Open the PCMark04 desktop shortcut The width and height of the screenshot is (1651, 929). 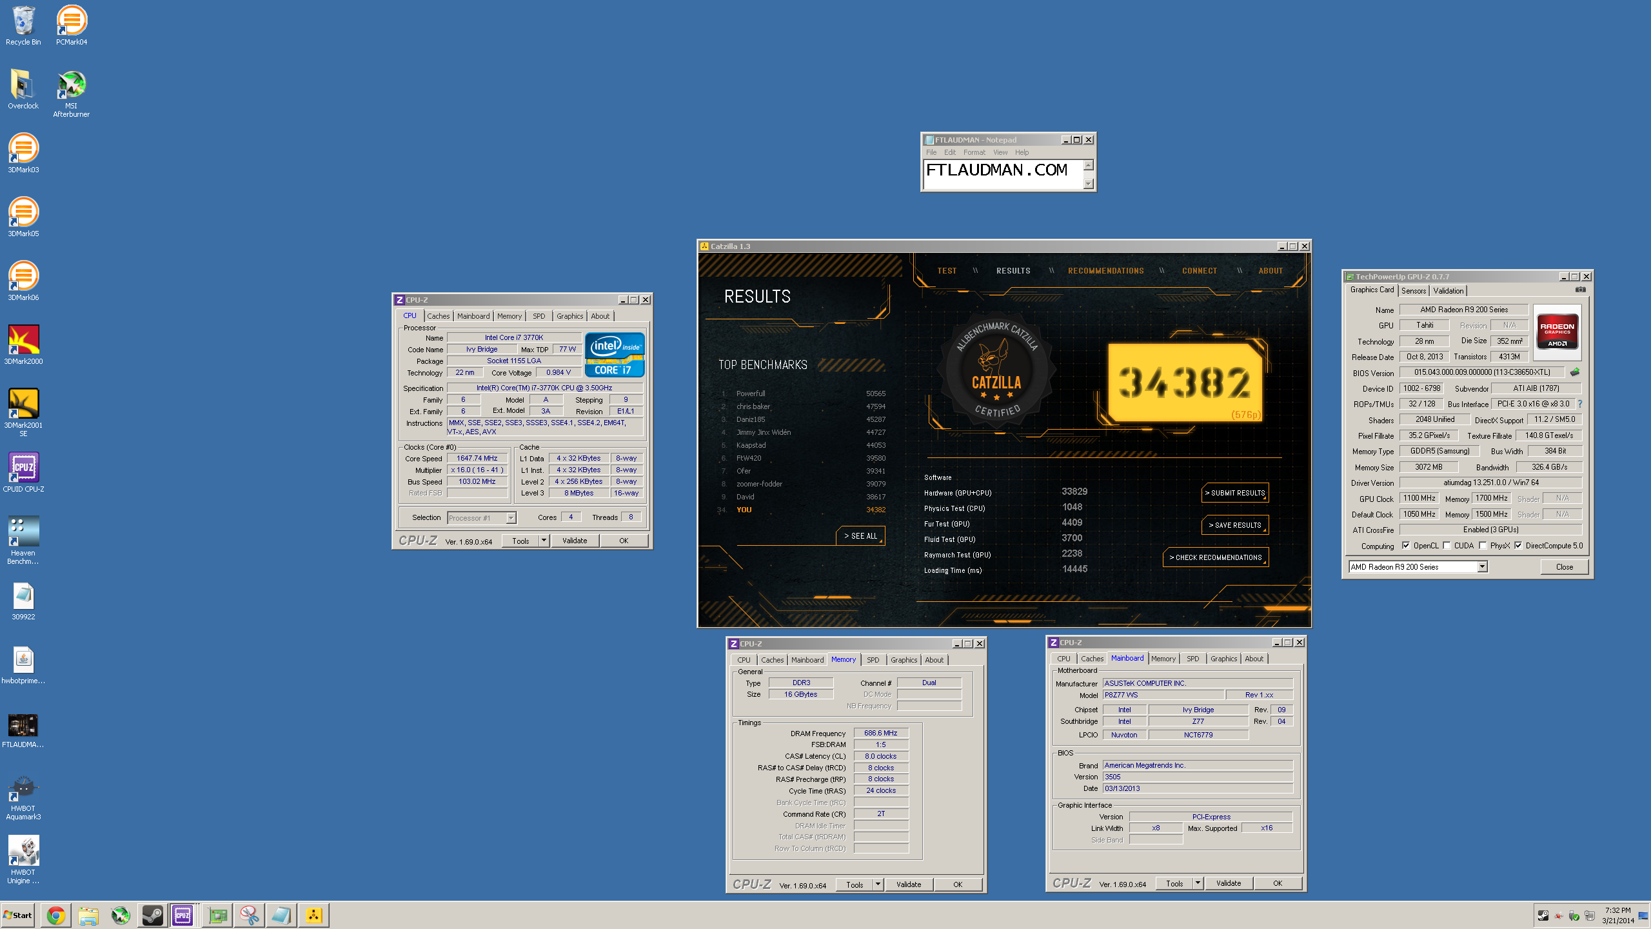coord(72,26)
